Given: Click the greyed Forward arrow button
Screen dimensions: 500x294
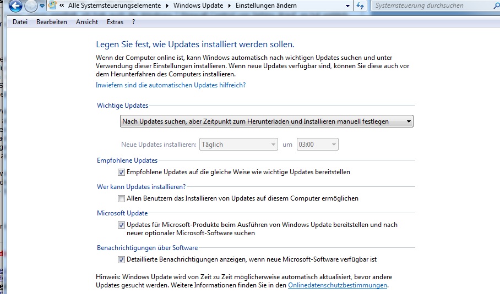Looking at the screenshot, I should point(31,5).
